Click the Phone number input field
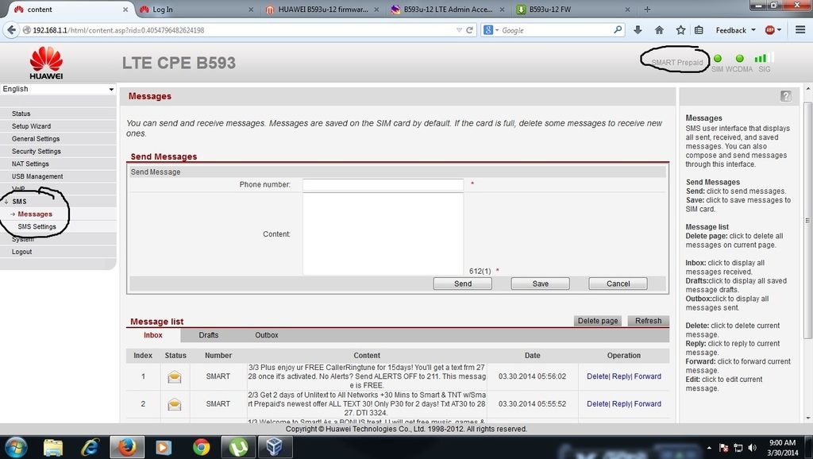Viewport: 813px width, 459px height. tap(383, 185)
